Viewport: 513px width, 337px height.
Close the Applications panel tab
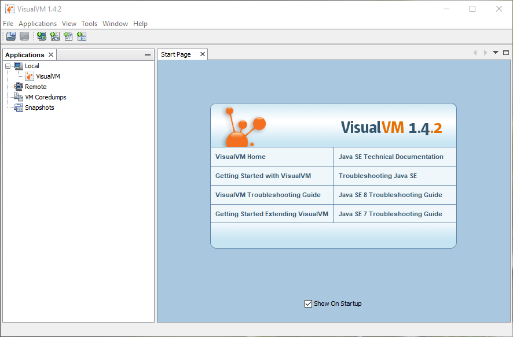(51, 55)
